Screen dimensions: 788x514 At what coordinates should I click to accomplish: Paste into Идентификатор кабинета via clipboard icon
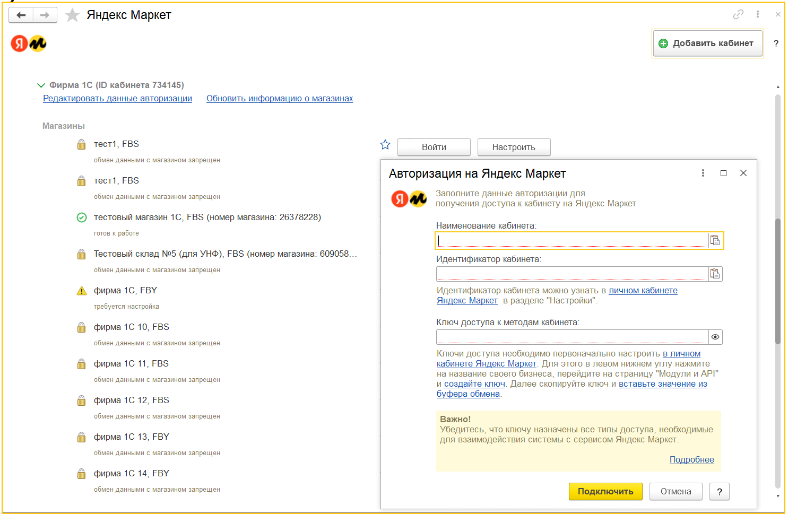(715, 274)
